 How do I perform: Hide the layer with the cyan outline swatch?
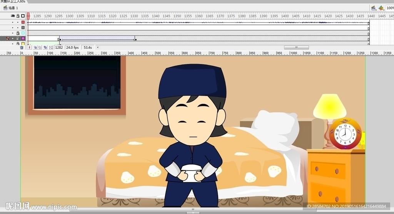[x=13, y=33]
